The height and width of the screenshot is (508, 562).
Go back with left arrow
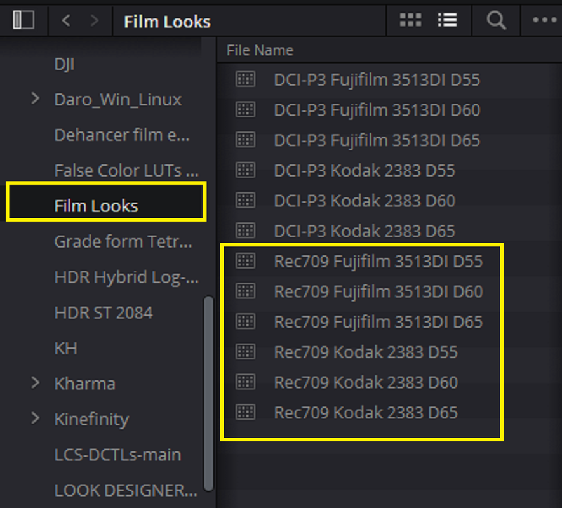66,20
